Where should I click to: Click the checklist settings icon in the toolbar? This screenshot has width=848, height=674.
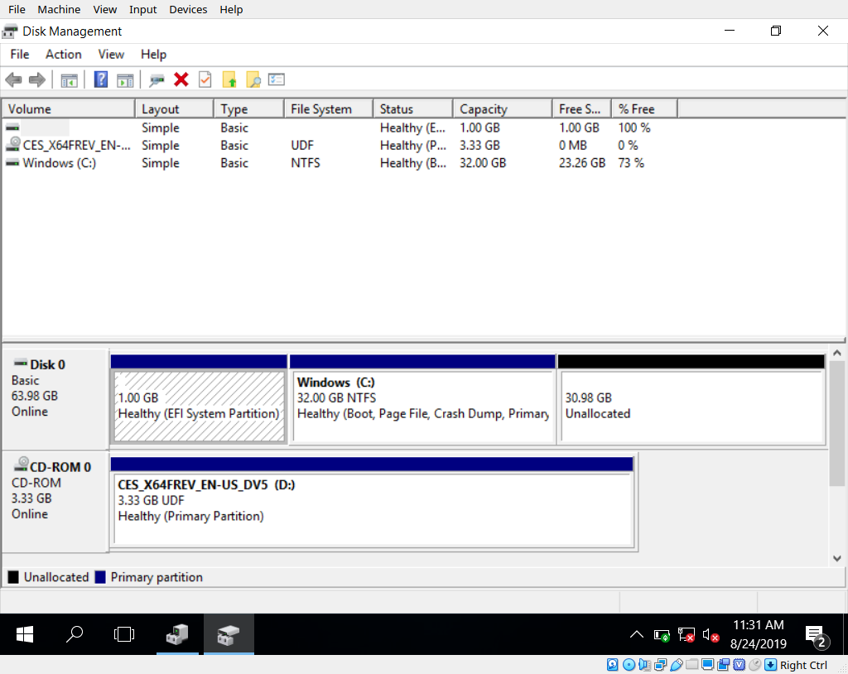tap(277, 79)
